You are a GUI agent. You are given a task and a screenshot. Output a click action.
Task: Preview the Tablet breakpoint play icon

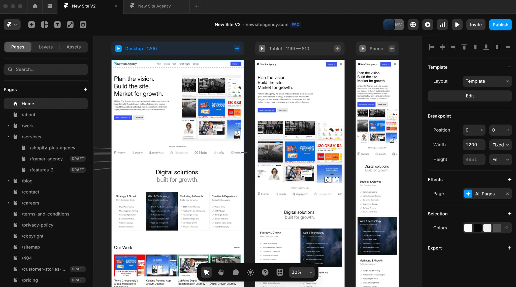pyautogui.click(x=262, y=48)
